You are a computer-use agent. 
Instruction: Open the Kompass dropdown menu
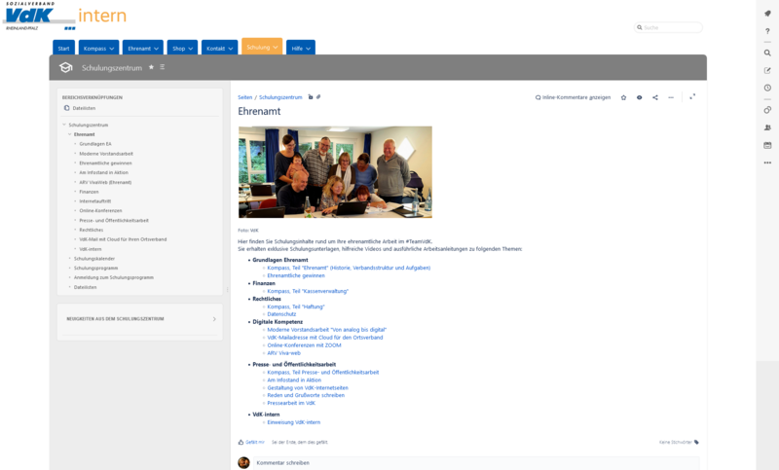98,48
